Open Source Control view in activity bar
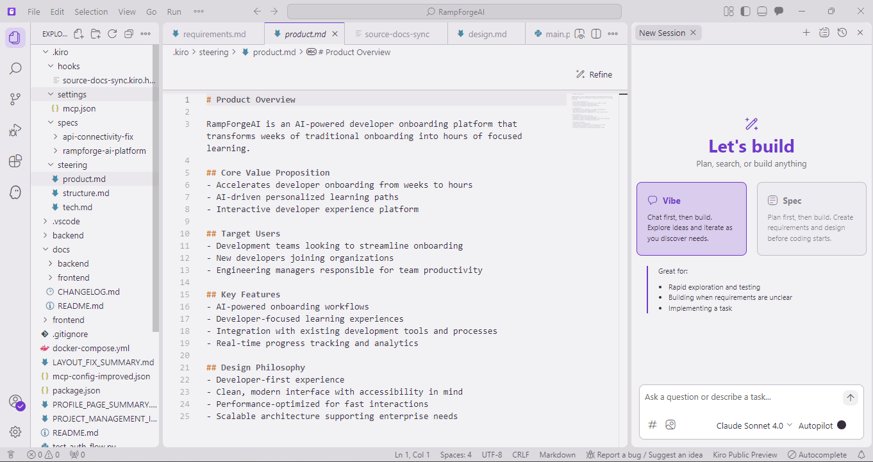 (15, 99)
